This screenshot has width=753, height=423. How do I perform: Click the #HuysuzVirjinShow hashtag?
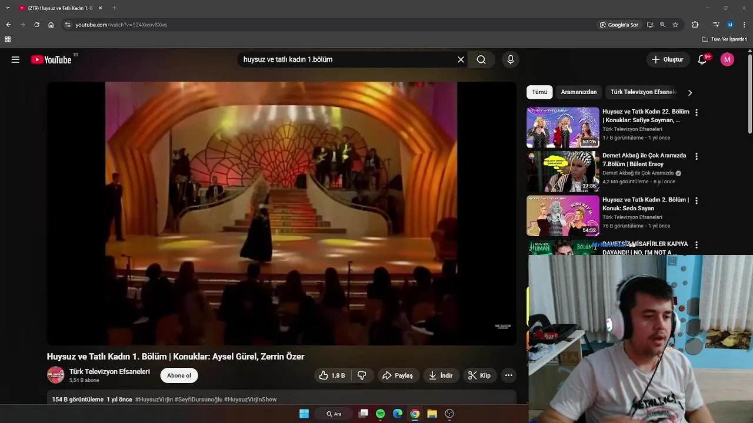point(250,399)
